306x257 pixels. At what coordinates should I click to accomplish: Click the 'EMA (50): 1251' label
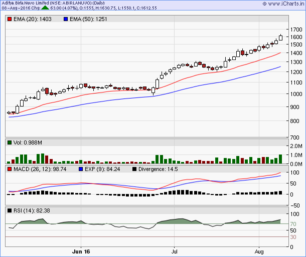(x=88, y=19)
